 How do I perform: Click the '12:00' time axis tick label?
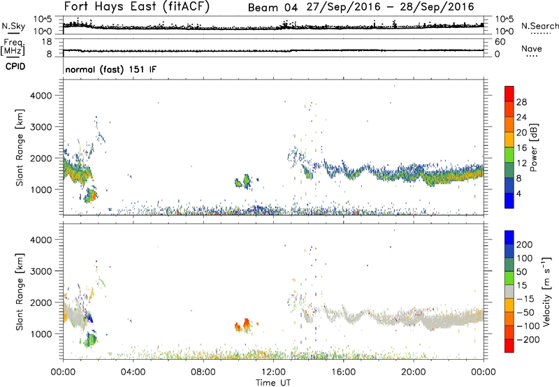(x=273, y=372)
